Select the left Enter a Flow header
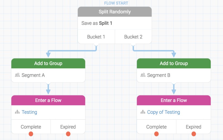223x140 pixels. tap(48, 100)
